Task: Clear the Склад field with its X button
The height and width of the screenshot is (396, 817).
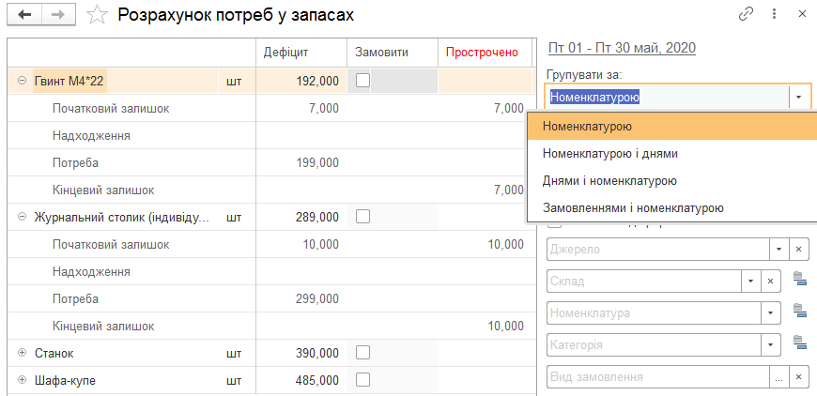Action: click(x=771, y=281)
